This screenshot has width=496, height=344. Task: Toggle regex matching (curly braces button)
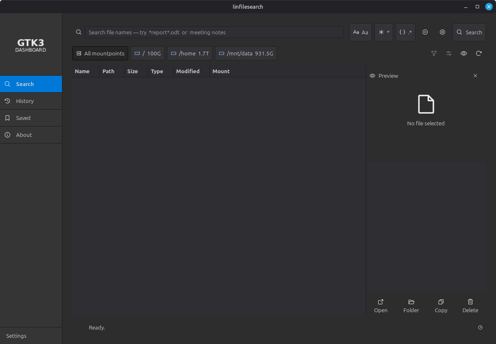click(405, 32)
